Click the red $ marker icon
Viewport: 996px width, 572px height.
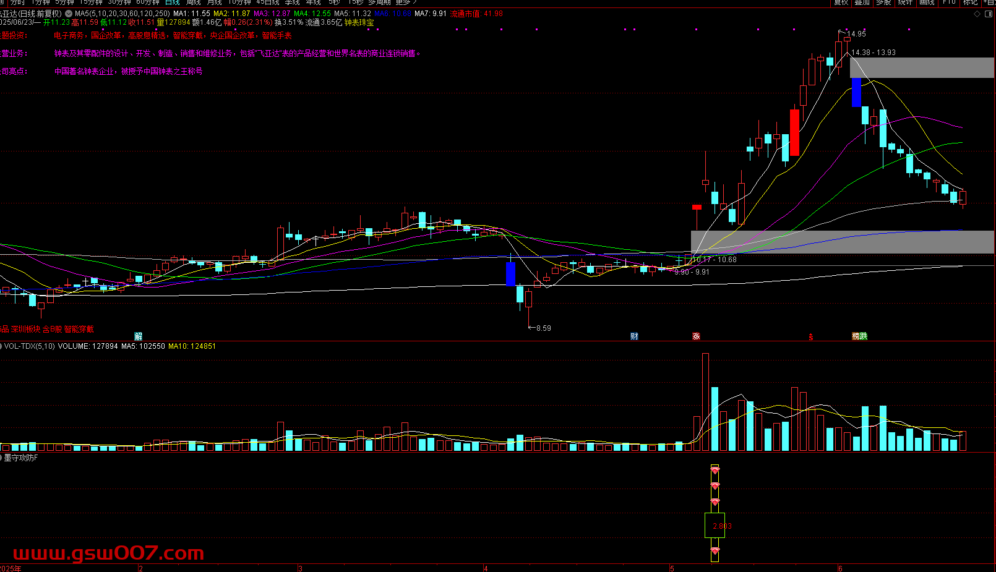(x=811, y=337)
